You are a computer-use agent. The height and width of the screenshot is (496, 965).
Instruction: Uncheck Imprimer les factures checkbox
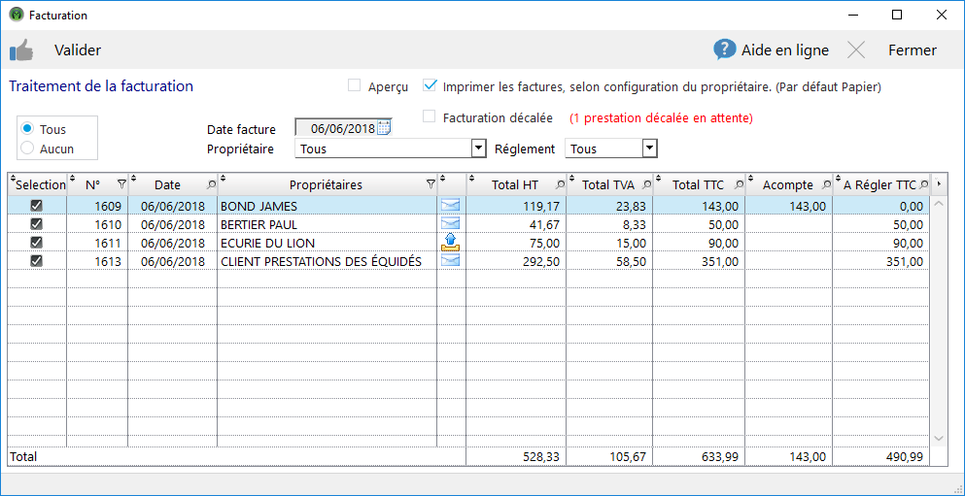[x=430, y=86]
